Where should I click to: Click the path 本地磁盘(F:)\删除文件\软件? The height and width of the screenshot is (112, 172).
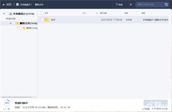coord(156,20)
